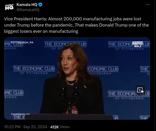
Task: Click the PITTSBURGH, PA location caption
Action: [x=22, y=43]
